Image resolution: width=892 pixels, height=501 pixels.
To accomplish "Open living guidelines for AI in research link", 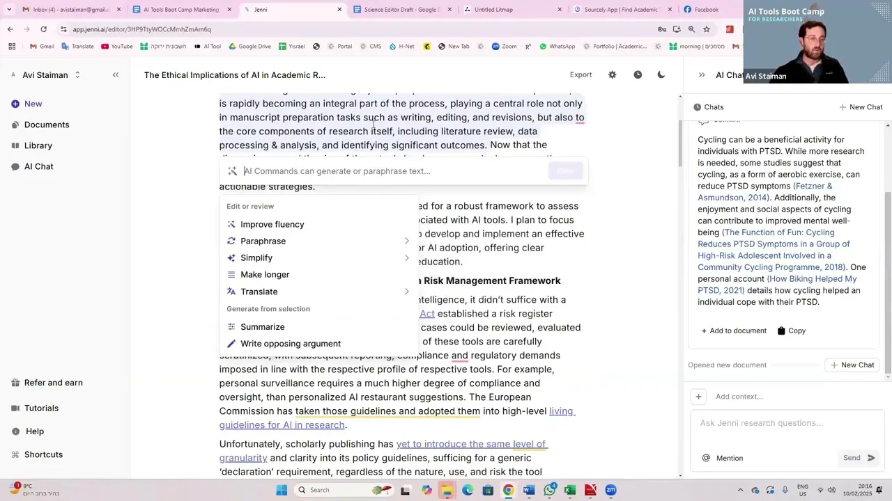I will [397, 418].
